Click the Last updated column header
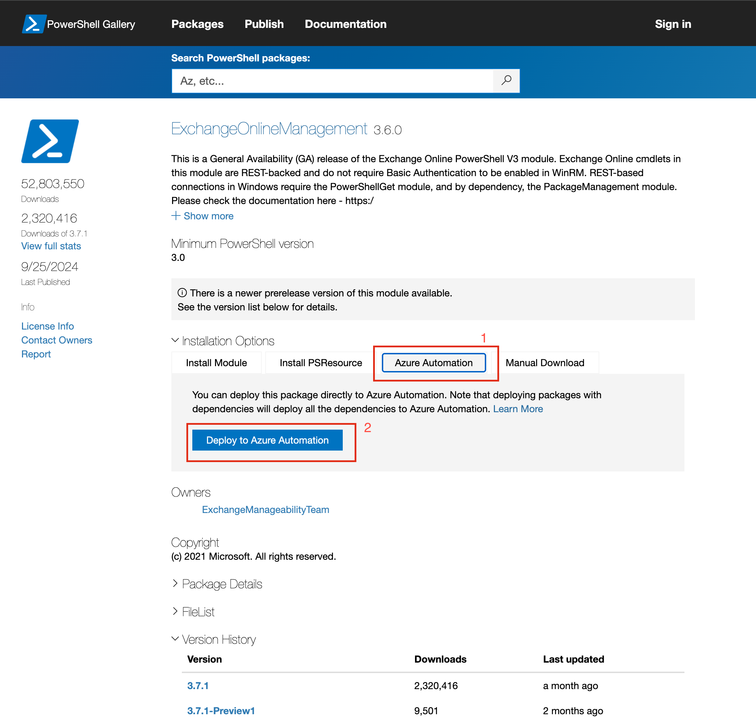This screenshot has width=756, height=717. (x=573, y=659)
